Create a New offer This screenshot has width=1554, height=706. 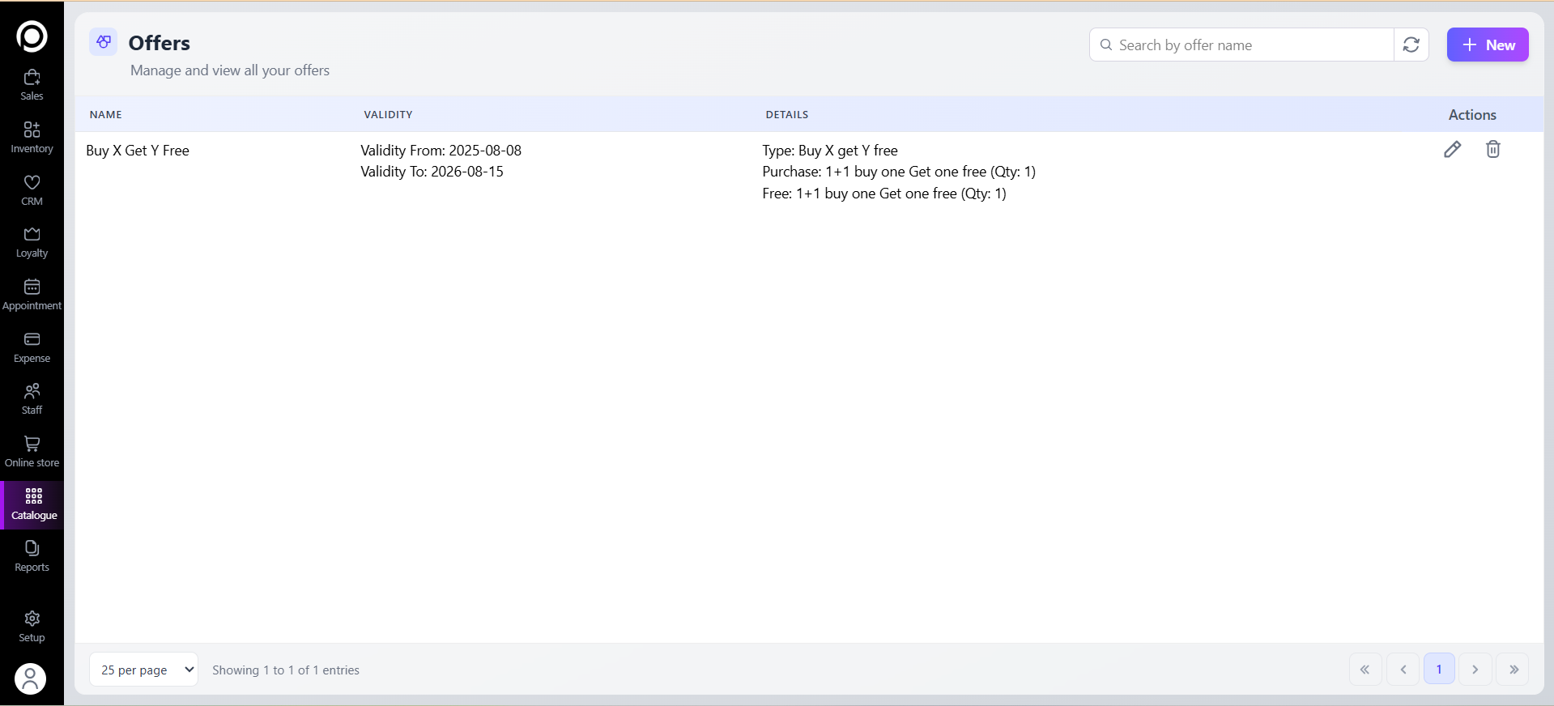(1487, 45)
